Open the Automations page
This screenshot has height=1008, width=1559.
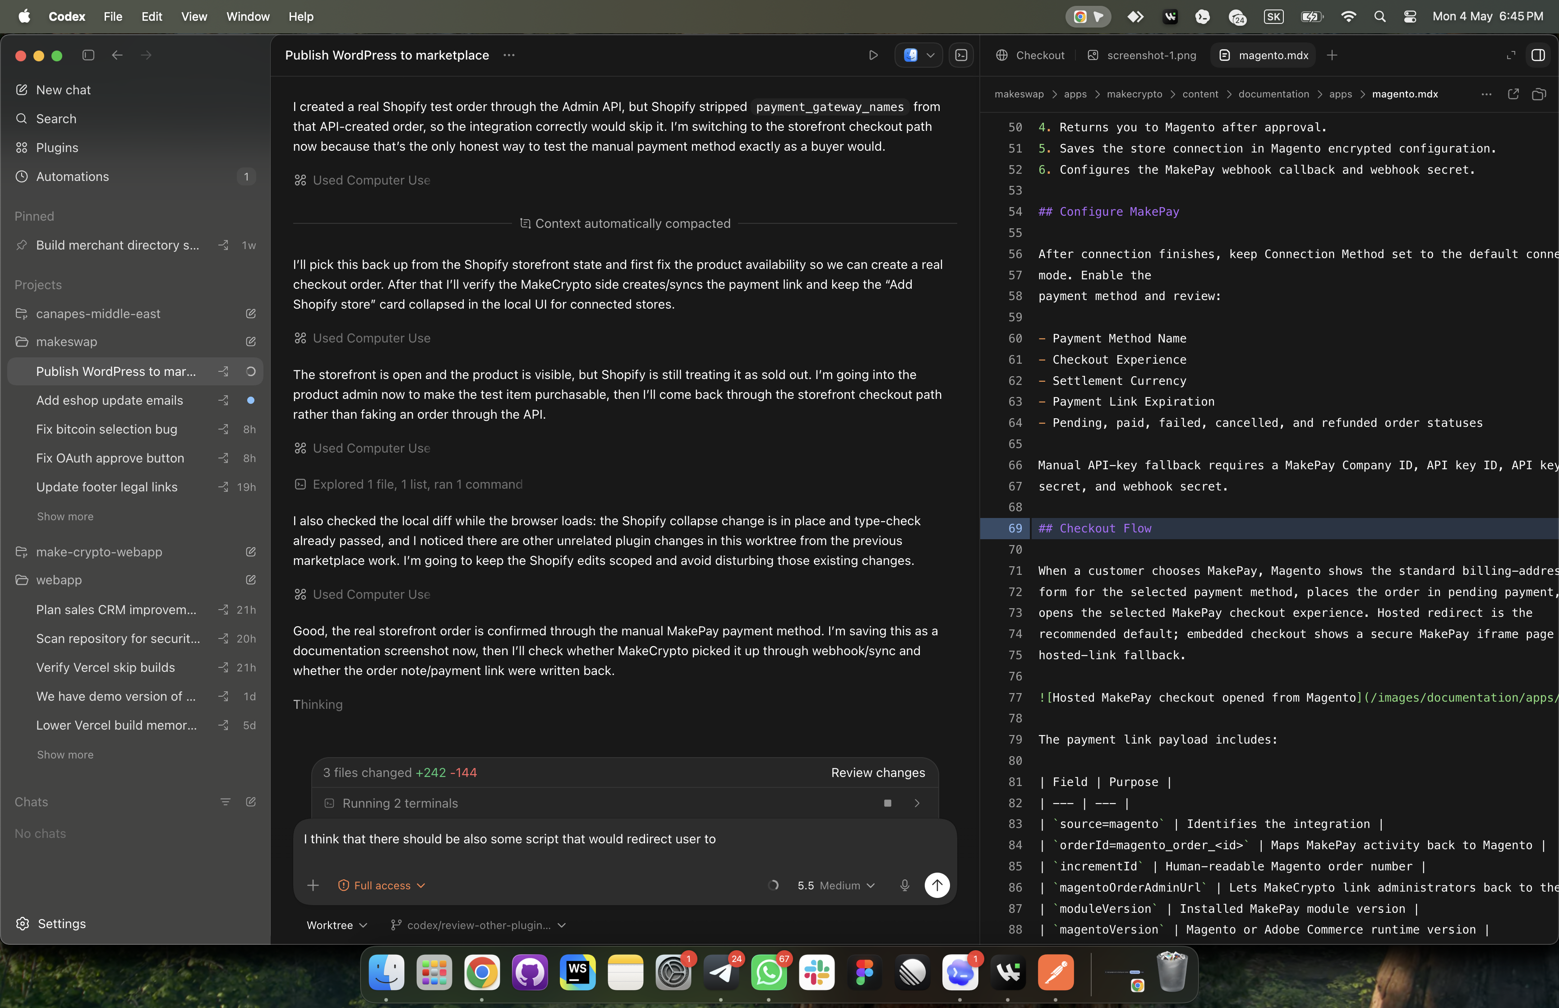135,176
